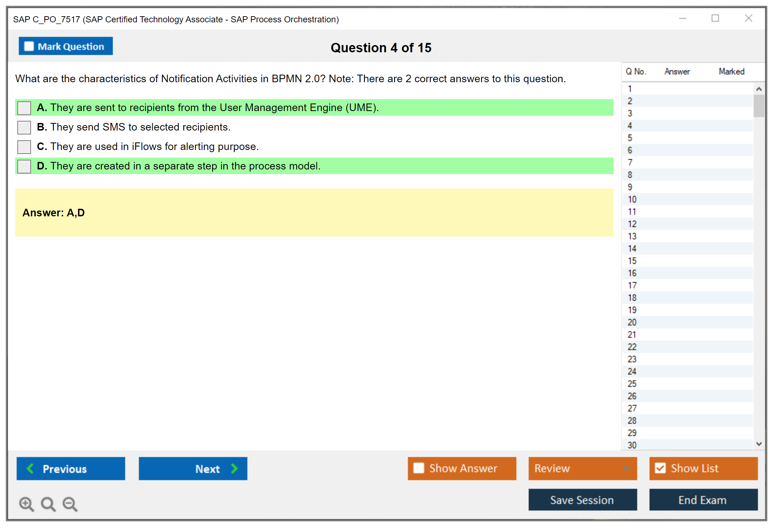Tick the checkbox for option B

pos(24,127)
